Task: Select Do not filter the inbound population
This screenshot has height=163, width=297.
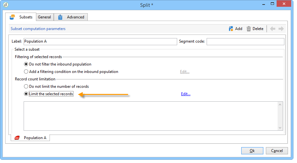Action: coord(26,64)
